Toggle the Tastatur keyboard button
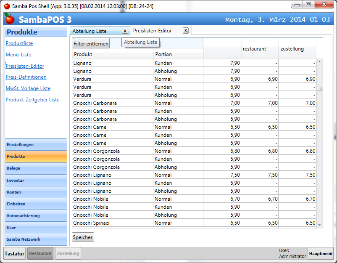 (x=15, y=253)
